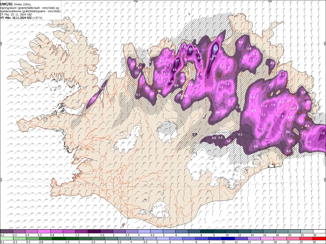Click the 2.8 precipitation value on the map
The image size is (326, 244).
tap(197, 53)
